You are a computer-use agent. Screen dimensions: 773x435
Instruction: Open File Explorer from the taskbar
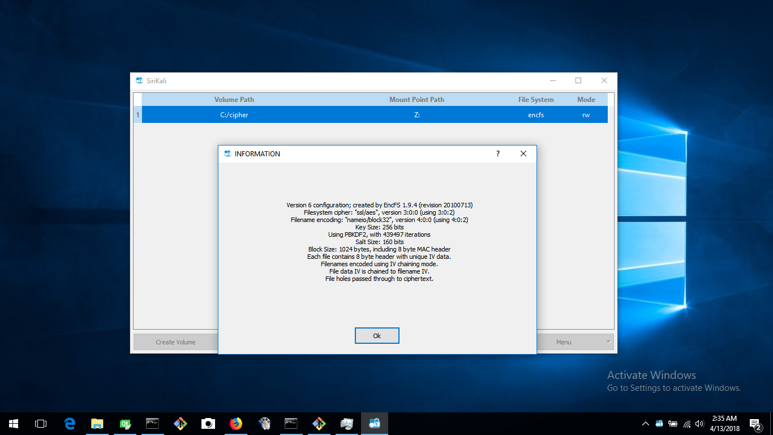[x=97, y=423]
